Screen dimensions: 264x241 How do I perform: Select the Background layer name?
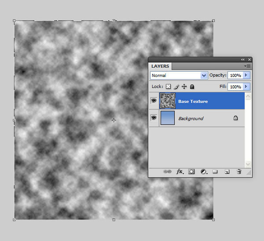tap(191, 118)
